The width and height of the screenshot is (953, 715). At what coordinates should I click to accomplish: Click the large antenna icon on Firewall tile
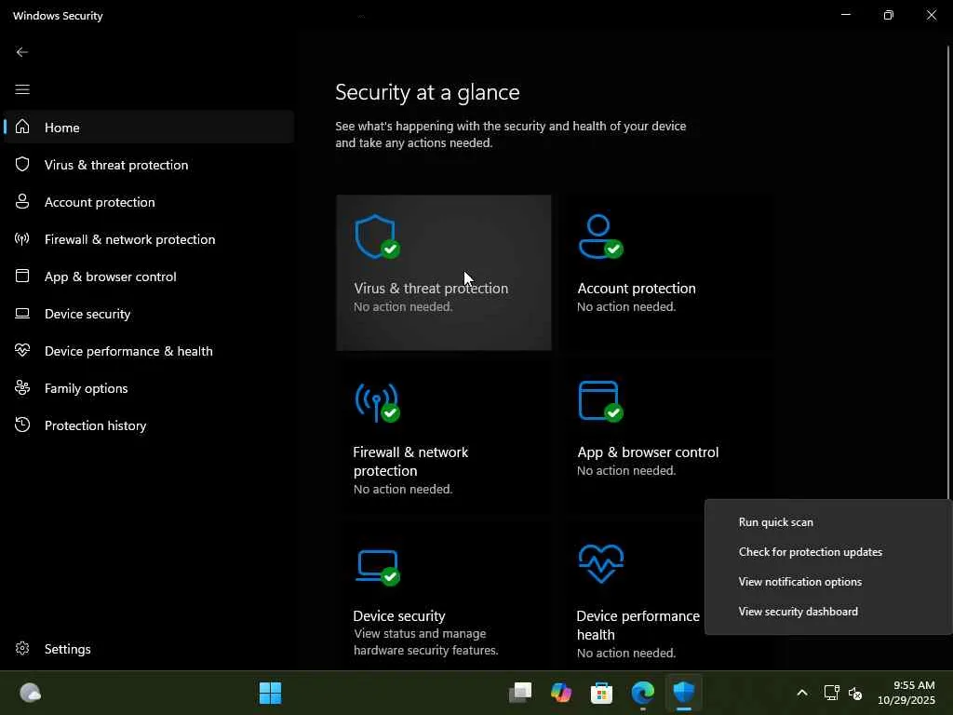click(x=377, y=402)
